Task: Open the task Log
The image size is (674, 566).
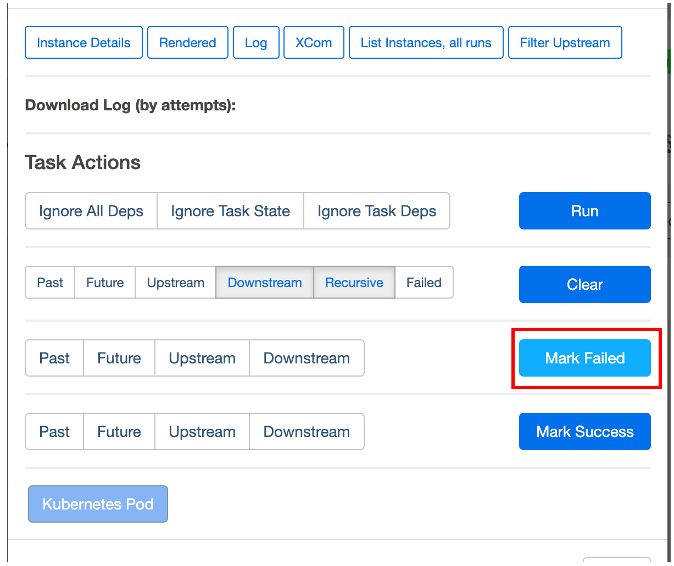Action: pyautogui.click(x=256, y=43)
